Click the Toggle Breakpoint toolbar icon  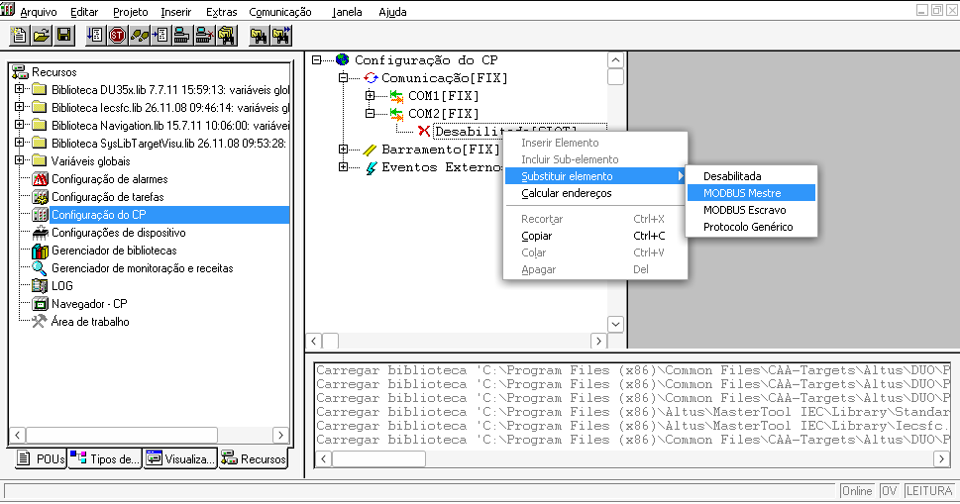coord(160,36)
